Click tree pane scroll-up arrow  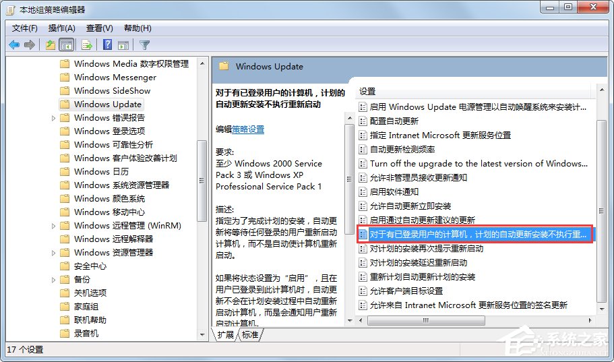pyautogui.click(x=202, y=63)
